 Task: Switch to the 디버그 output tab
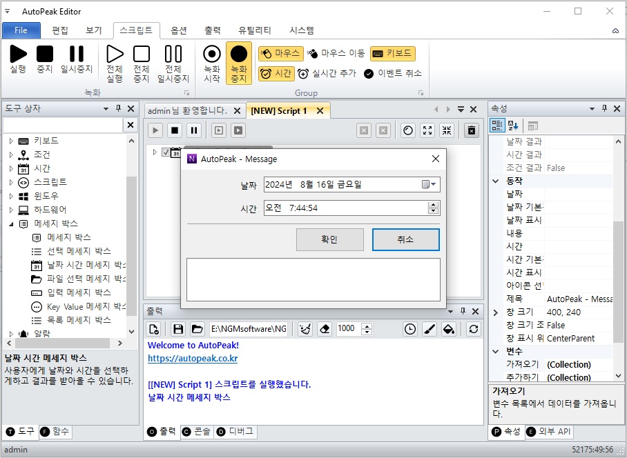[x=235, y=432]
